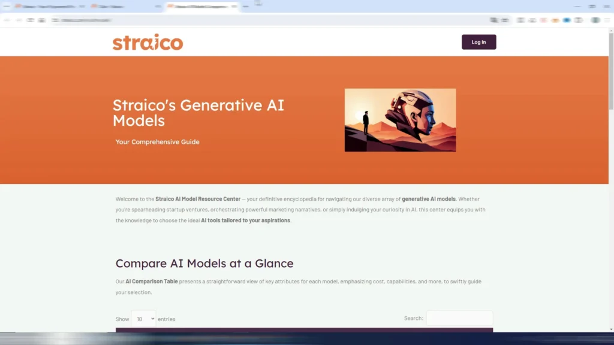Close the second browser tab
This screenshot has width=614, height=345.
[x=157, y=6]
